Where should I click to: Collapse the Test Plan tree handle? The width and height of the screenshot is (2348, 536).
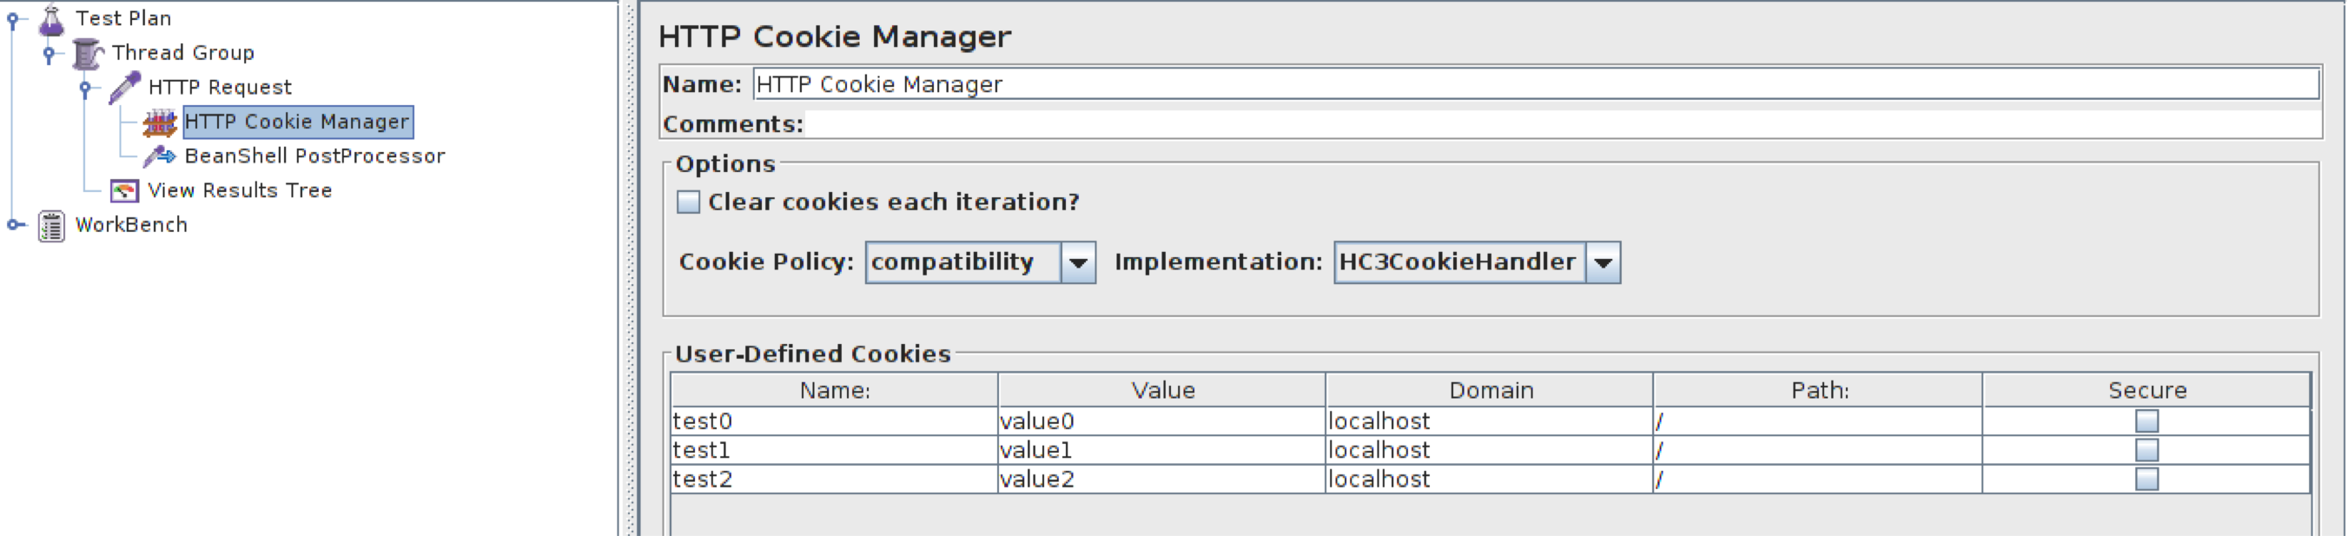click(x=13, y=19)
